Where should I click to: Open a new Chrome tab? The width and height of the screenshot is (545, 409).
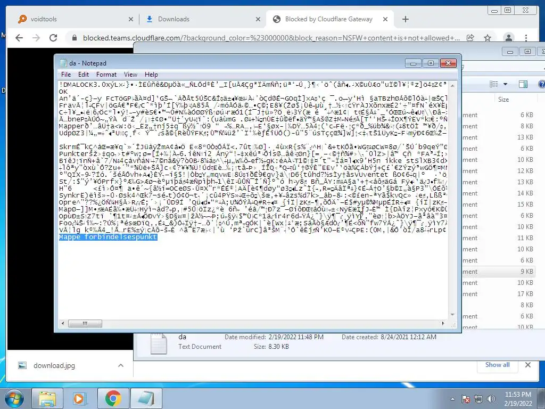tap(405, 20)
